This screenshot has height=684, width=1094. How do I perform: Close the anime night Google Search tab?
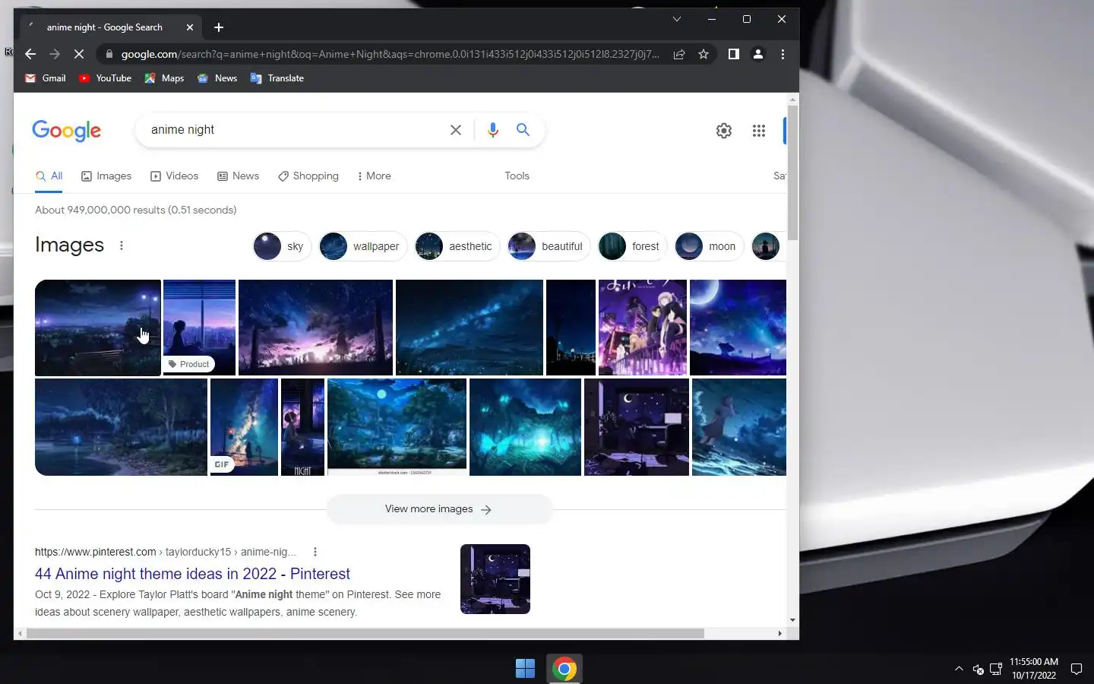tap(190, 27)
